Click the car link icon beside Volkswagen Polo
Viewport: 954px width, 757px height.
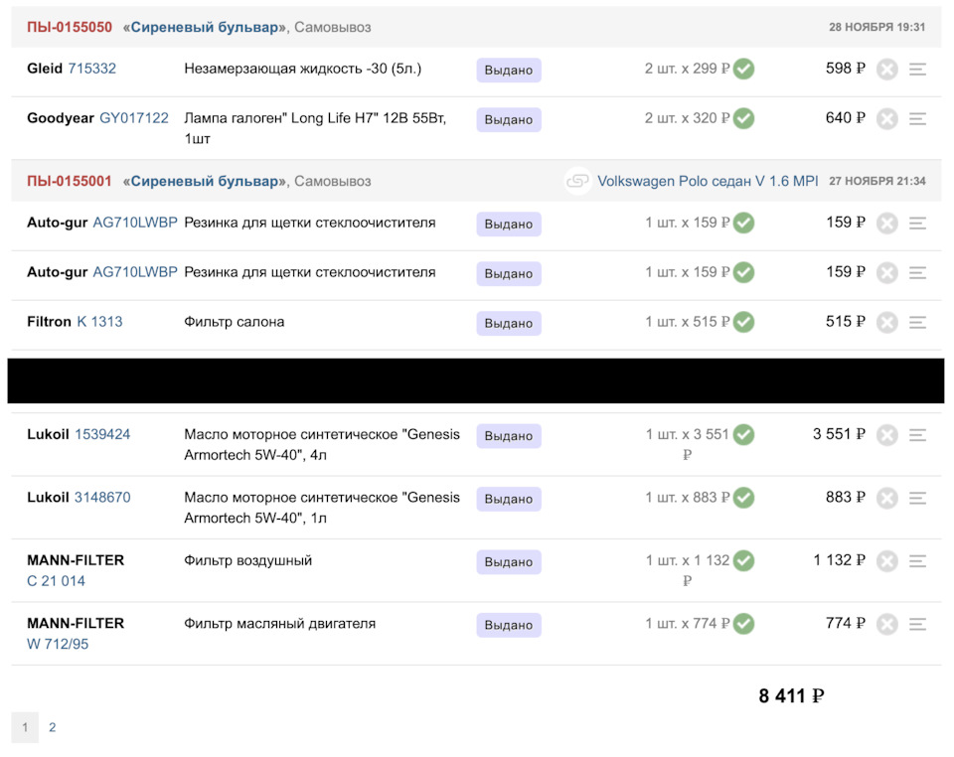[x=577, y=182]
